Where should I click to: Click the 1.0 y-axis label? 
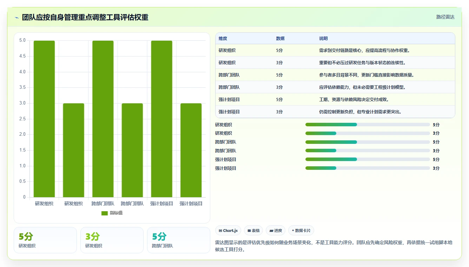[22, 166]
